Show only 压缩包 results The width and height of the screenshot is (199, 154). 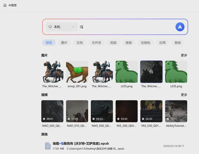(x=145, y=43)
